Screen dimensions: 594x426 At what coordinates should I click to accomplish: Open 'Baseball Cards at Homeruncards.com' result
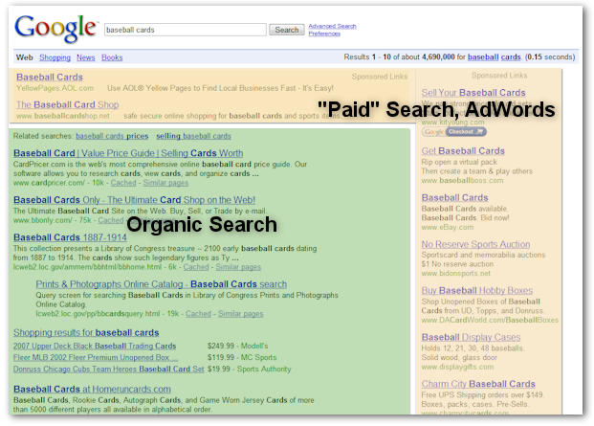tap(92, 390)
